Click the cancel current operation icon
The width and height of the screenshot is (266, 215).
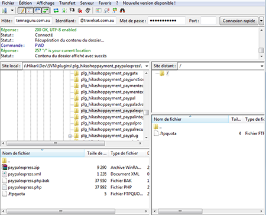[x=72, y=11]
